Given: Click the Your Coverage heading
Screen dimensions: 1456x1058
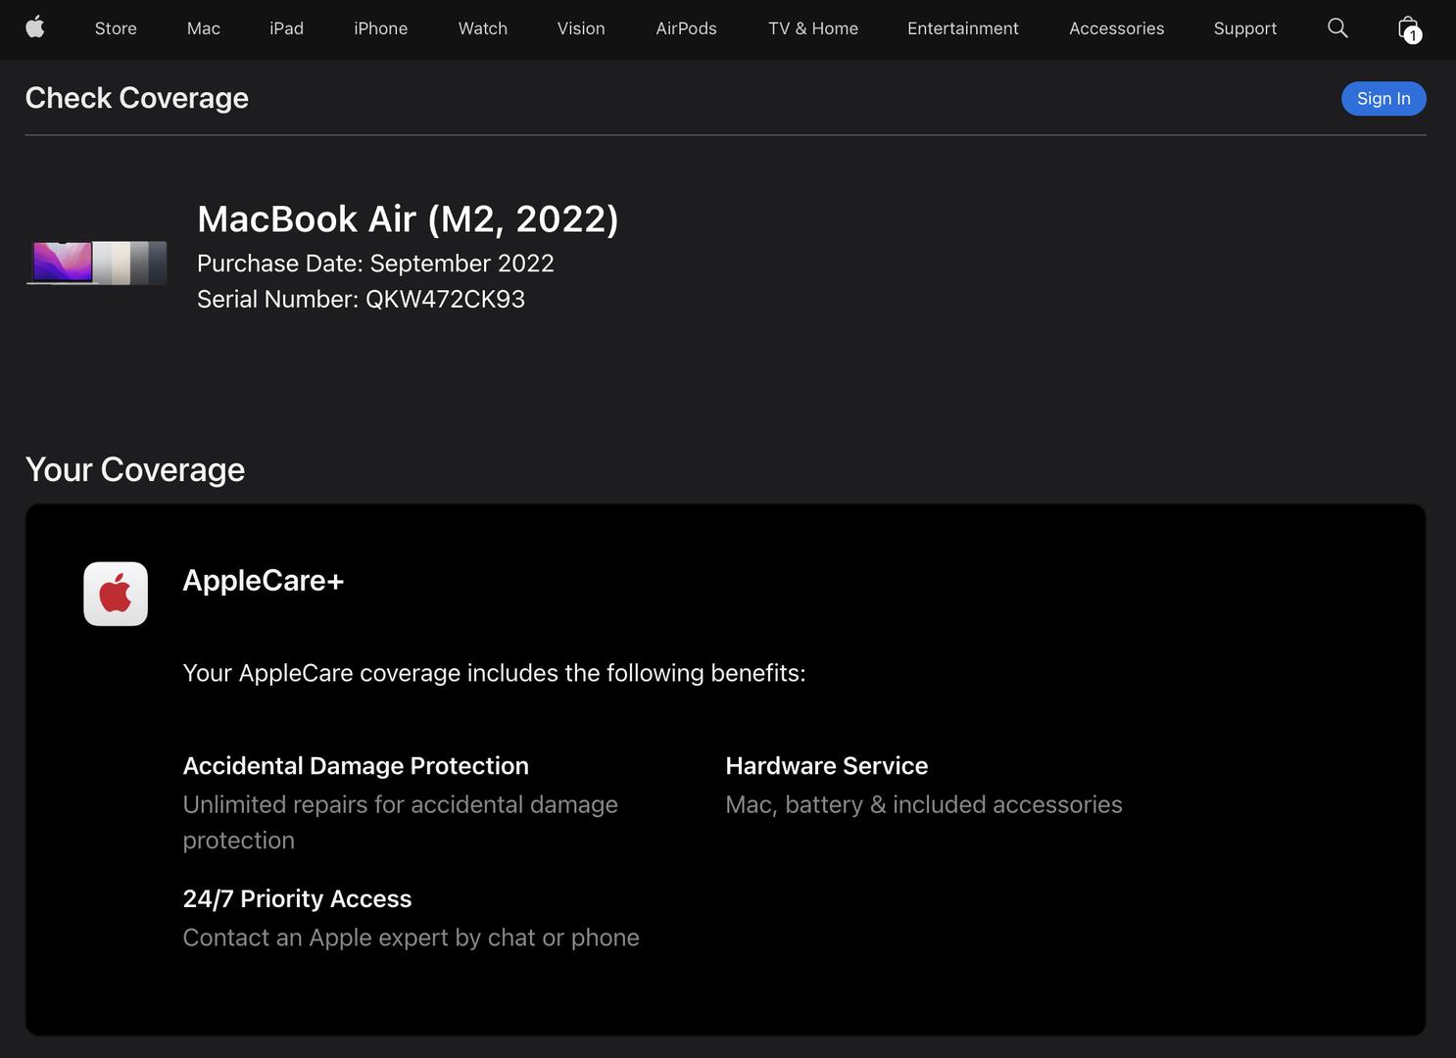Looking at the screenshot, I should [135, 469].
